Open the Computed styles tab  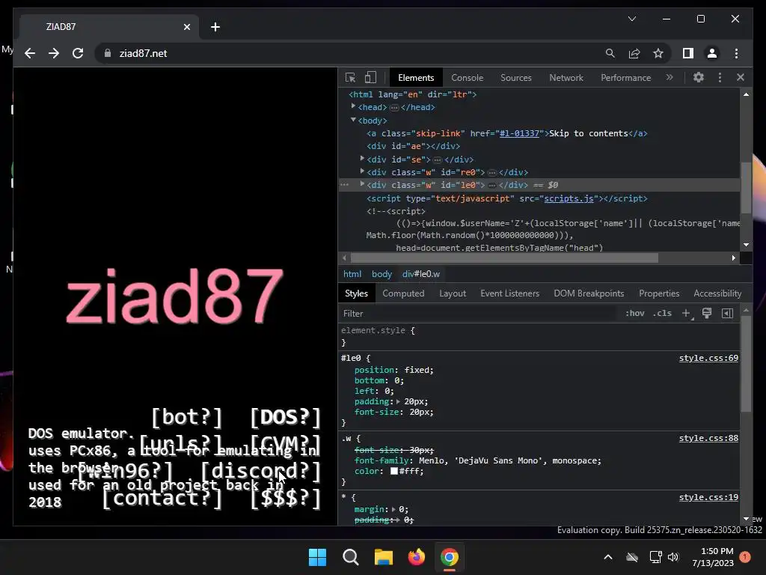(x=403, y=293)
